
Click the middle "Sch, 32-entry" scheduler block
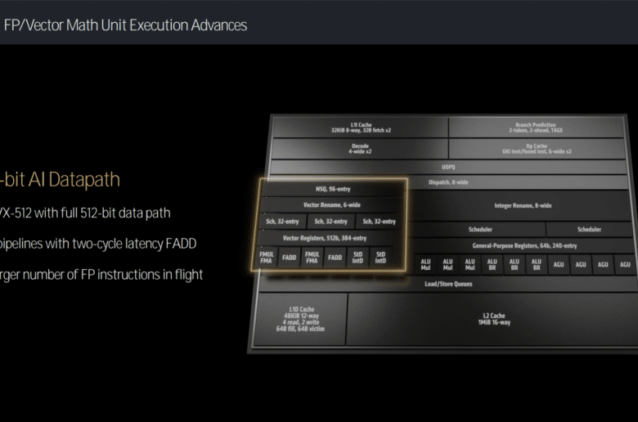pos(330,222)
